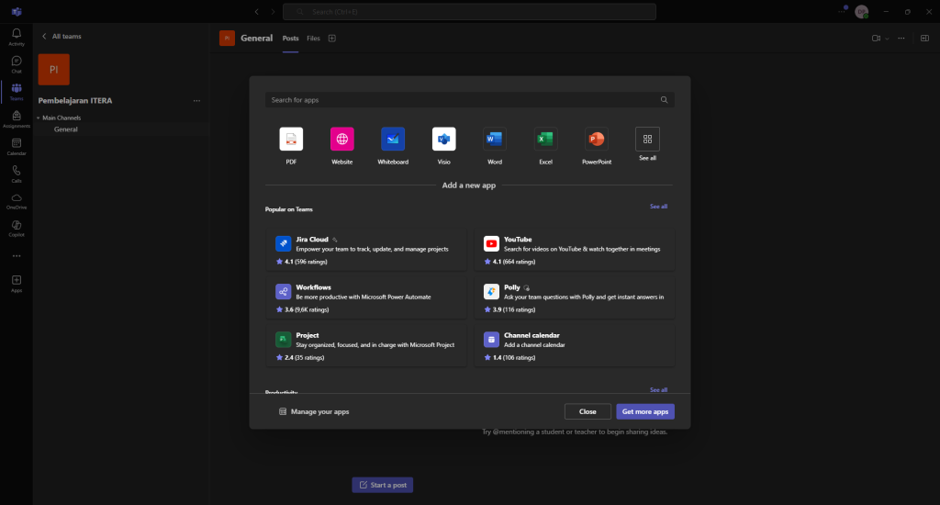This screenshot has width=940, height=505.
Task: Add the Whiteboard app
Action: 393,140
